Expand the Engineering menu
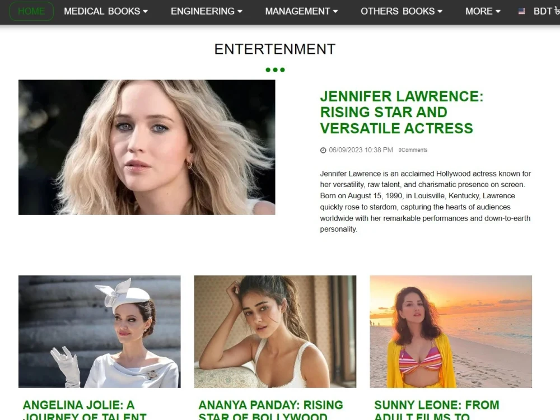The width and height of the screenshot is (560, 420). pyautogui.click(x=207, y=11)
